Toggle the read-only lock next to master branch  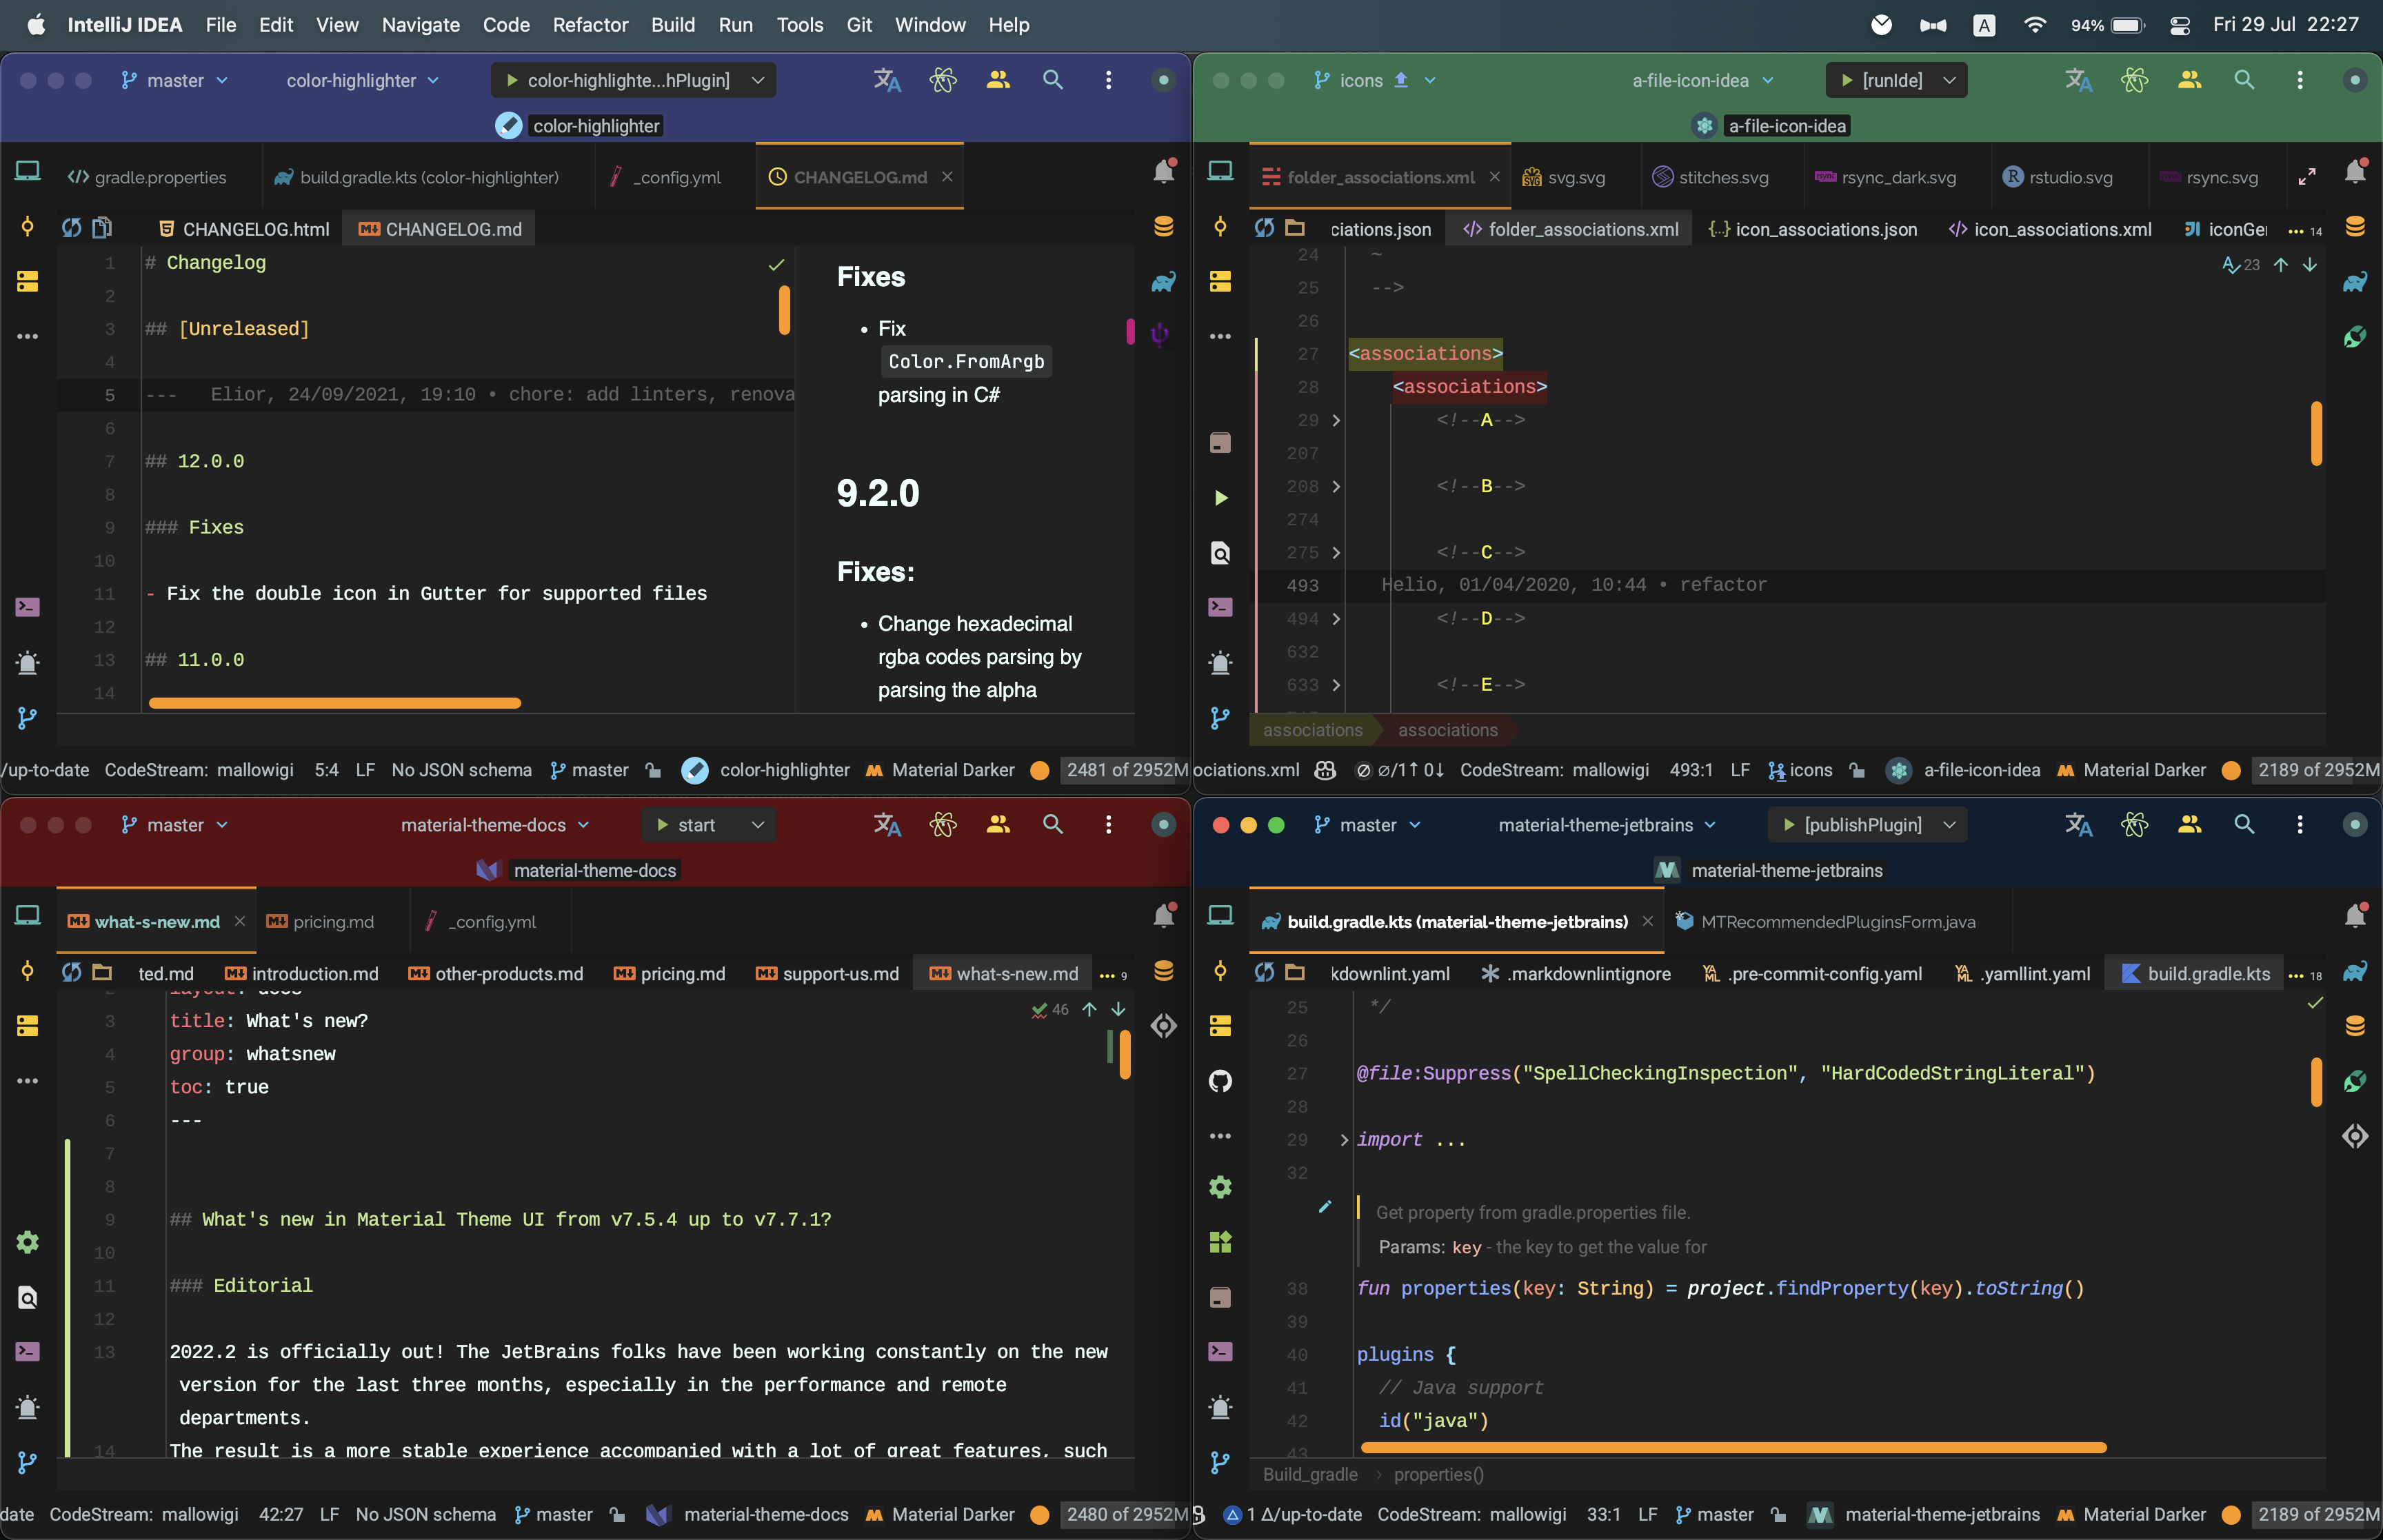pos(652,770)
